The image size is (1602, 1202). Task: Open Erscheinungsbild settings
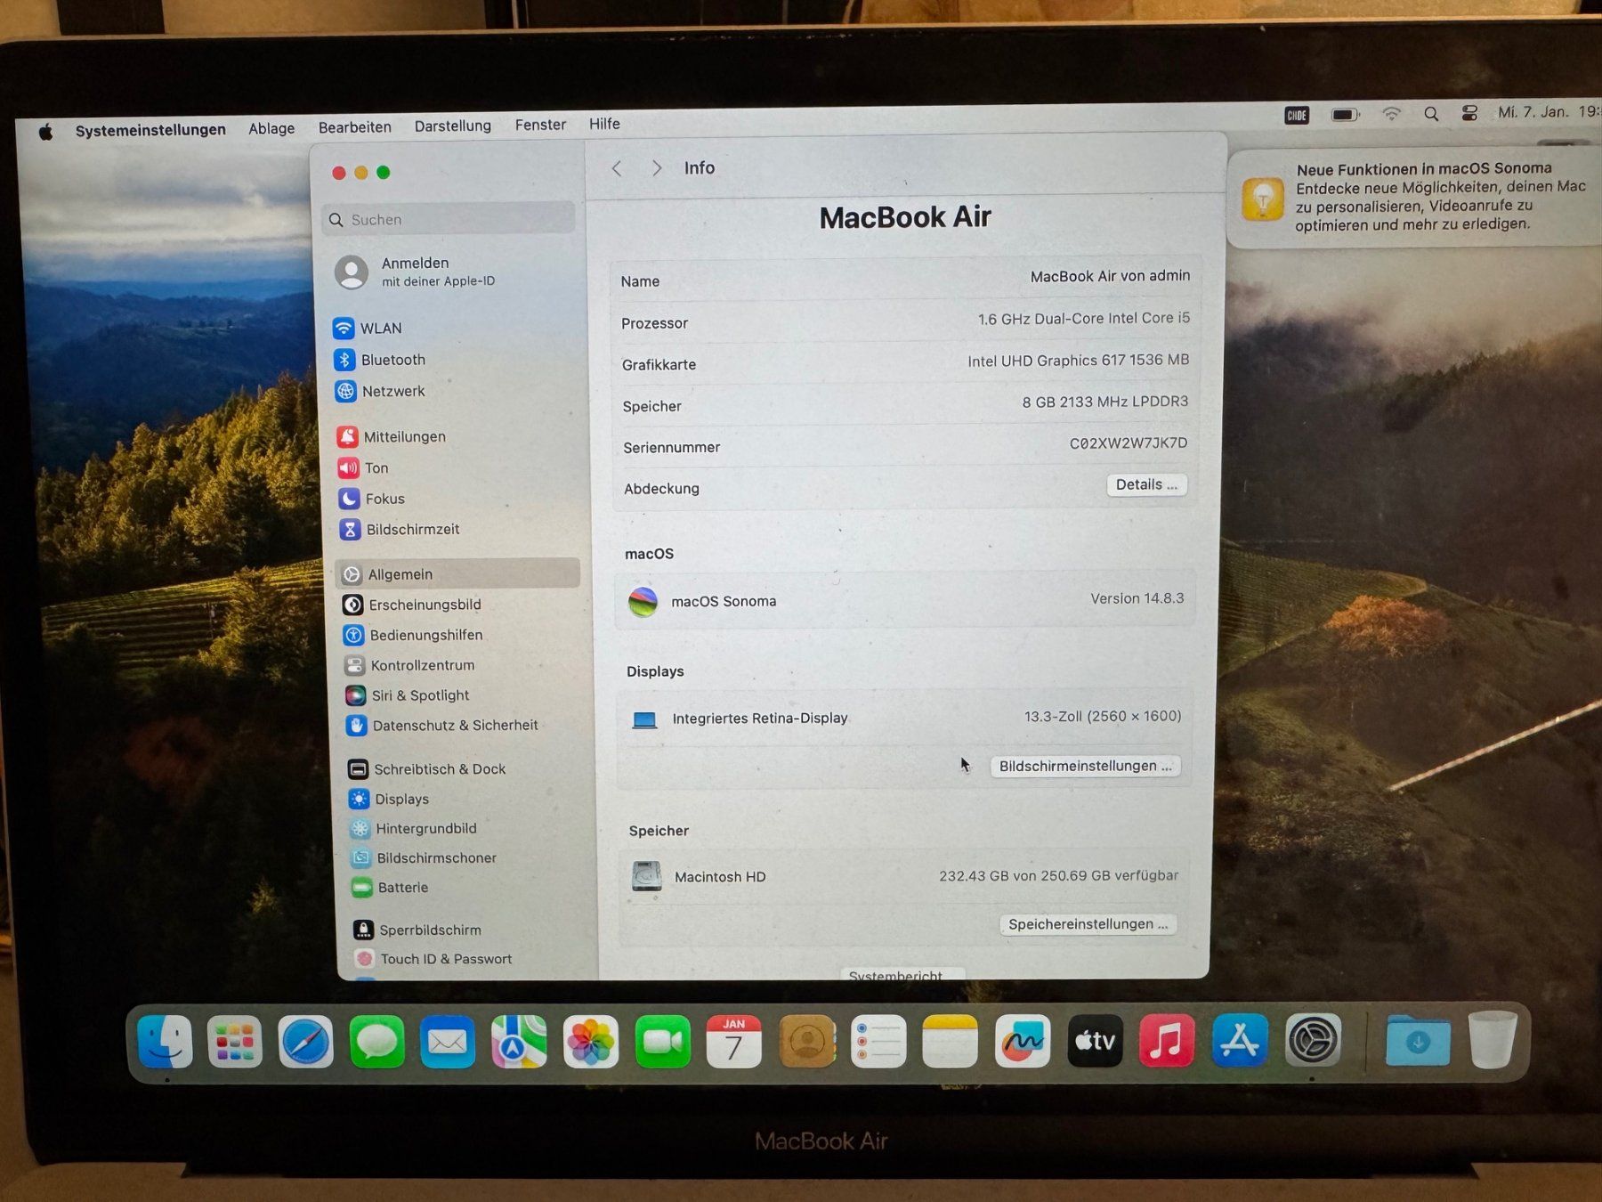pyautogui.click(x=412, y=605)
